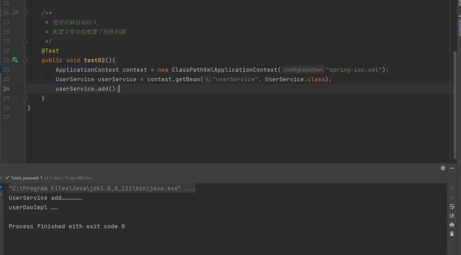
Task: Collapse the Javadoc comment fold at line 16
Action: click(x=25, y=13)
